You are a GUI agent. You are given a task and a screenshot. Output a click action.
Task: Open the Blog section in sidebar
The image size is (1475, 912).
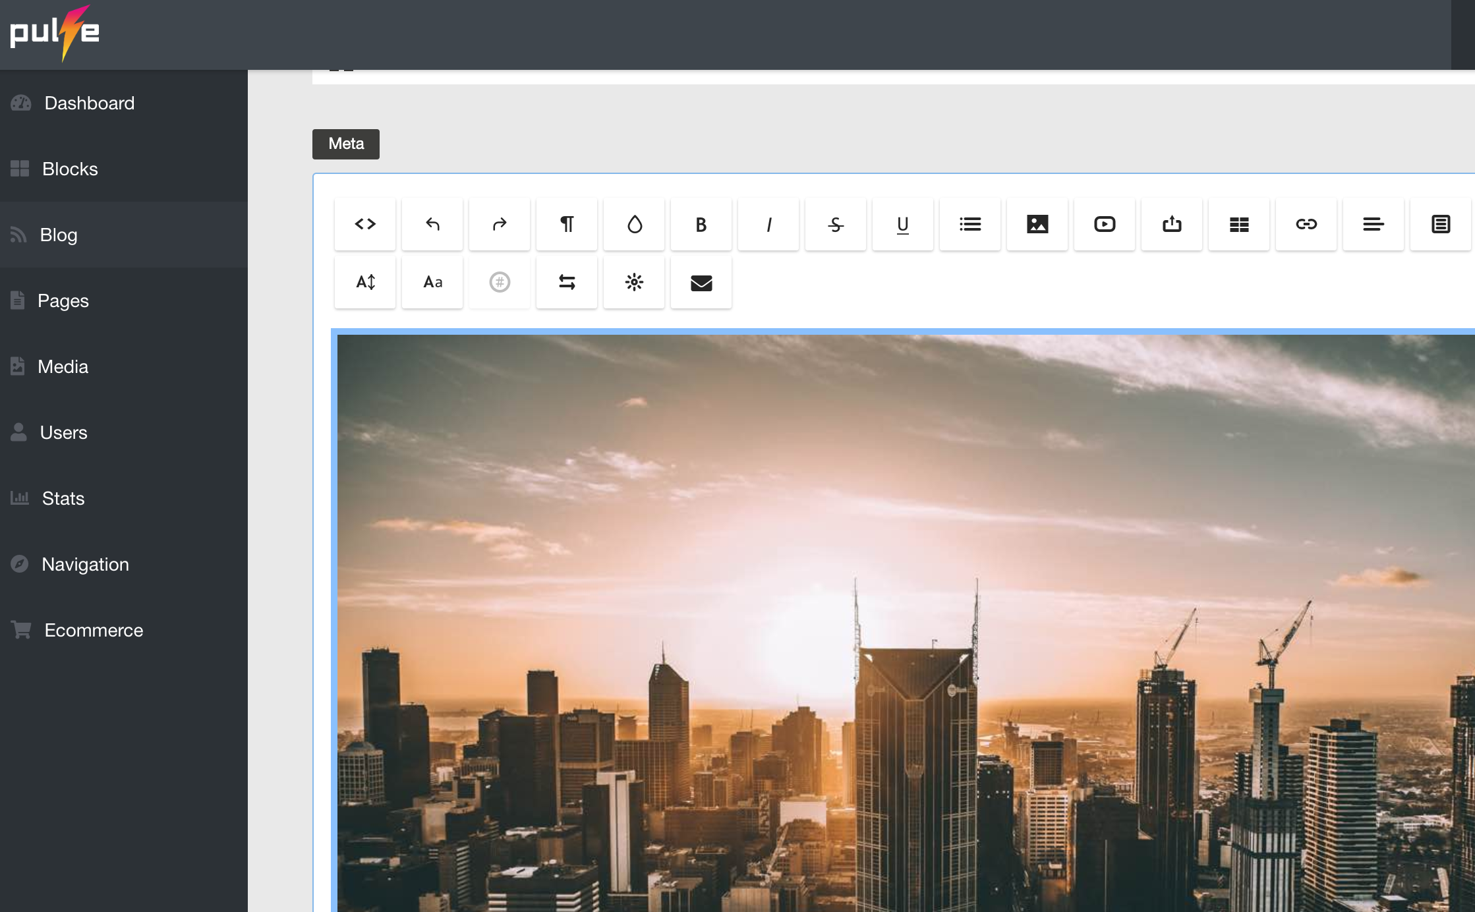[x=58, y=234]
